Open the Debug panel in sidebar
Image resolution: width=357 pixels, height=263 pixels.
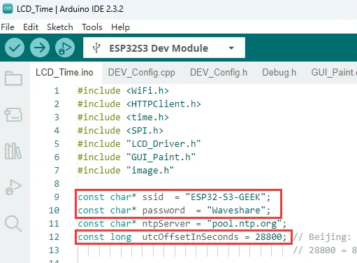tap(13, 187)
